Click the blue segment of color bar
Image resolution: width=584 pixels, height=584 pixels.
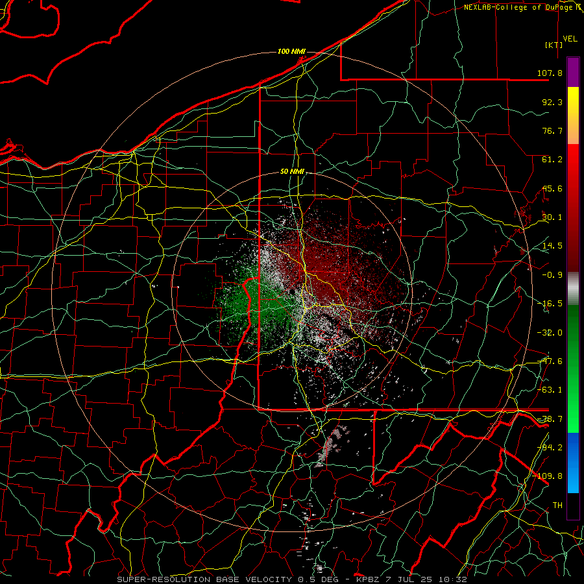coord(573,463)
